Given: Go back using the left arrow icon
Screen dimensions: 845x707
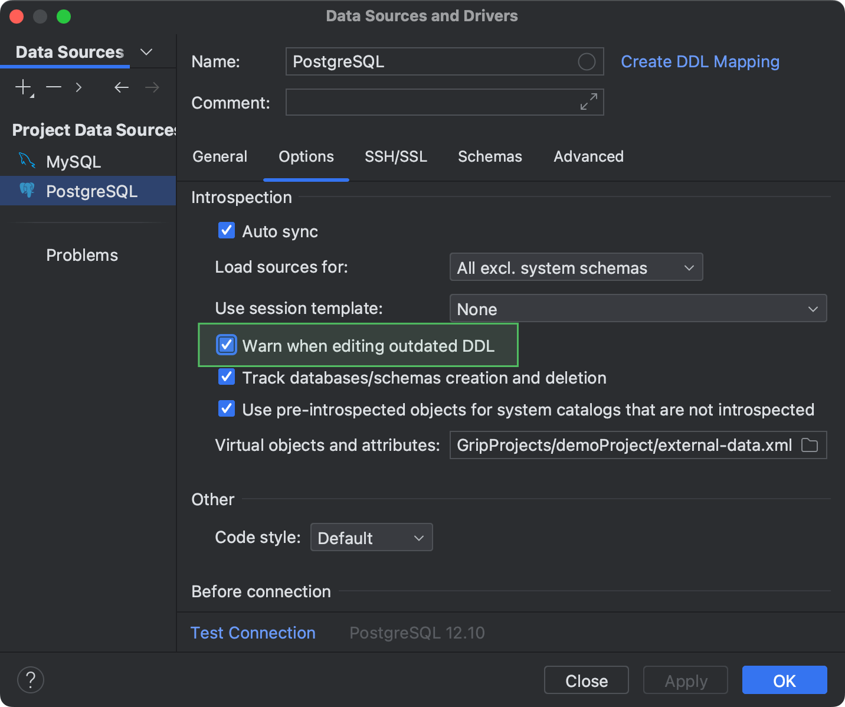Looking at the screenshot, I should pyautogui.click(x=121, y=87).
